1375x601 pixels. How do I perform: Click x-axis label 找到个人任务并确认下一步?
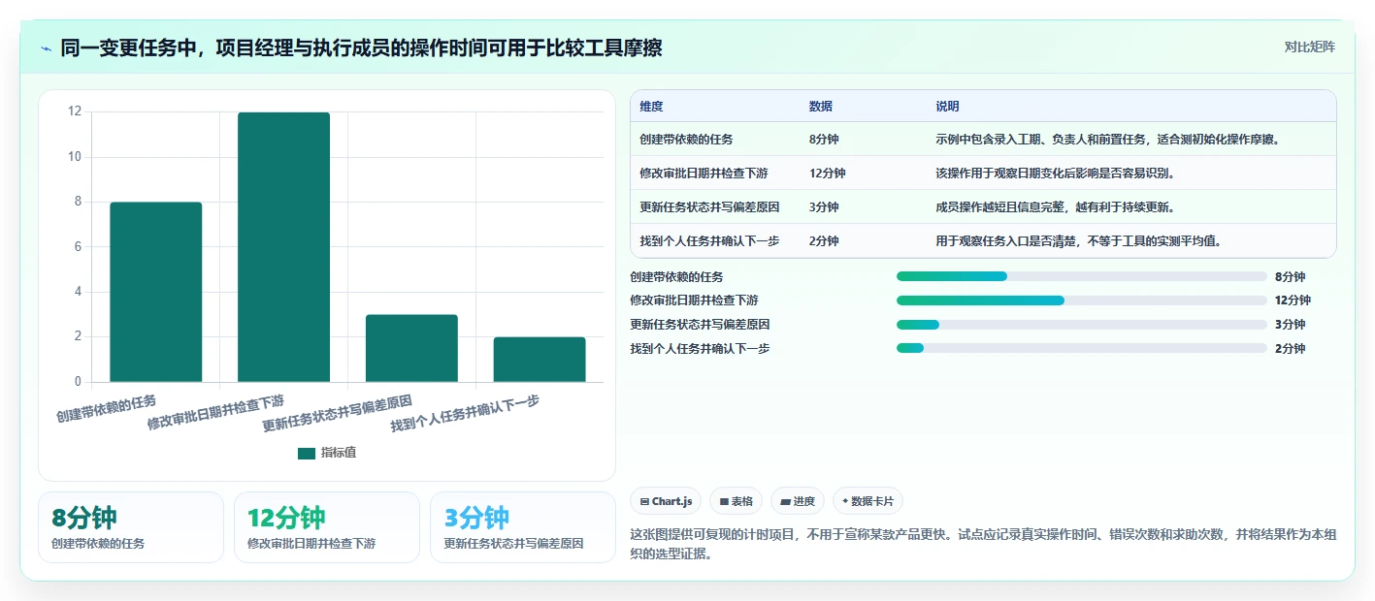pyautogui.click(x=465, y=414)
